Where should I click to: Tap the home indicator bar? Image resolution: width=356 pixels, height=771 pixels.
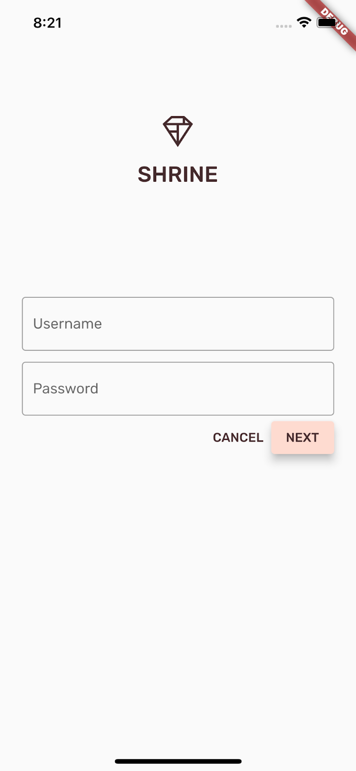(178, 761)
